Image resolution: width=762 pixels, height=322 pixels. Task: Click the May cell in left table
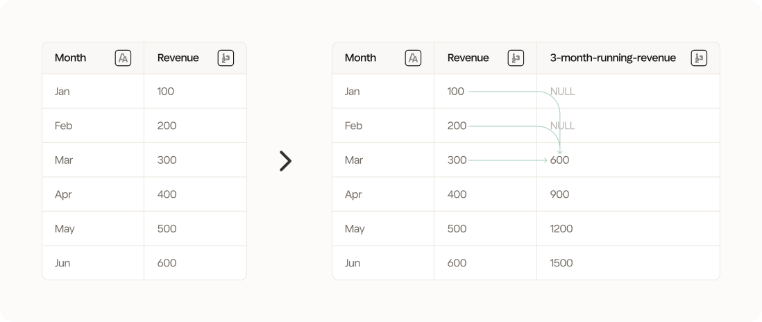coord(64,229)
